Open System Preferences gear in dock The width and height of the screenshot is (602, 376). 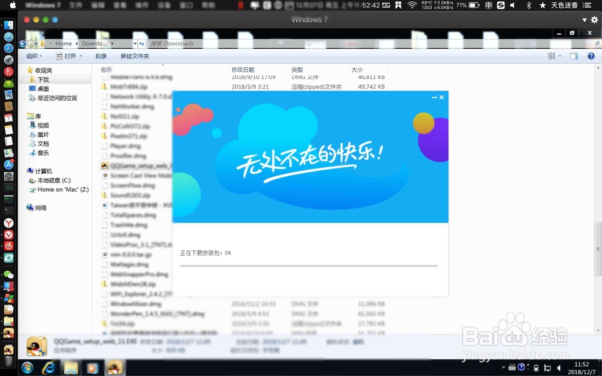pyautogui.click(x=8, y=176)
